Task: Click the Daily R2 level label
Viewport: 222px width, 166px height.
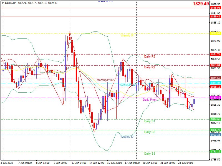Action: pos(150,67)
